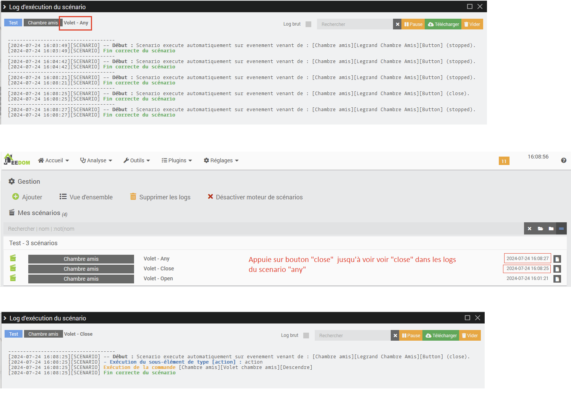The image size is (571, 393).
Task: Open log icon for Volet - Open scenario
Action: (x=557, y=279)
